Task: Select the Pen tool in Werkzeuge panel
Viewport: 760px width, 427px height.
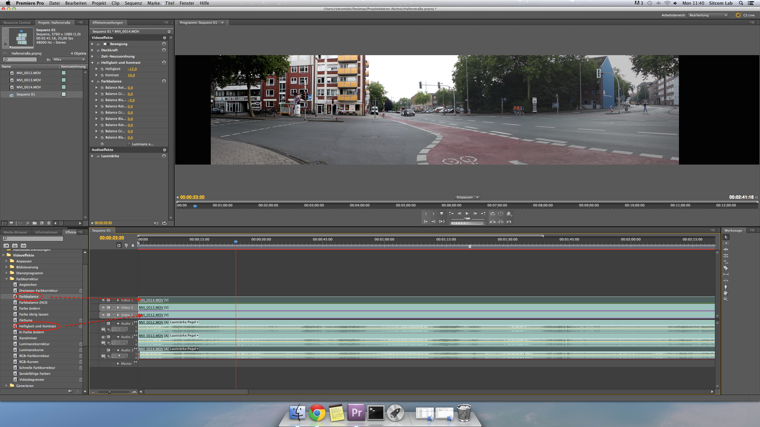Action: [x=726, y=287]
